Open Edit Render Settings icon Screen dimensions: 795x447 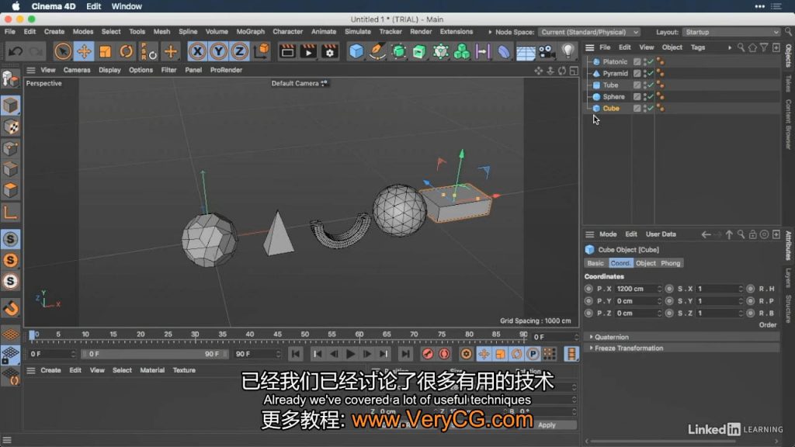329,51
